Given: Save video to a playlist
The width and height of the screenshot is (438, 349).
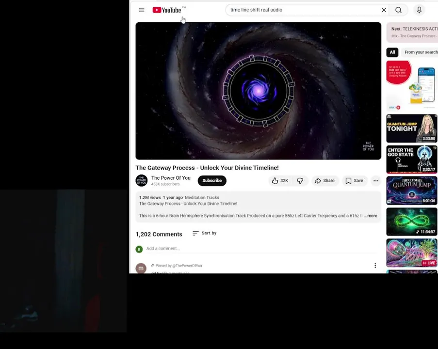Looking at the screenshot, I should coord(354,181).
